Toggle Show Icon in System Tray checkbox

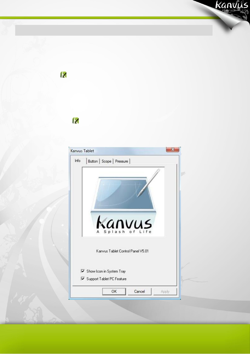coord(83,271)
